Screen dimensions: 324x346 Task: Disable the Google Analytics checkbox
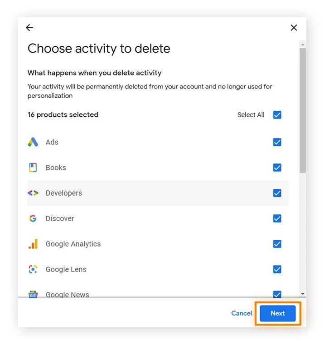(x=277, y=244)
